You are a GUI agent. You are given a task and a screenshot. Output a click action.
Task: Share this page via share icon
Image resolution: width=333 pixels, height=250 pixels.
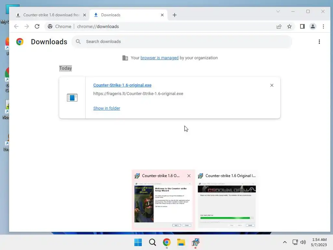(x=279, y=26)
